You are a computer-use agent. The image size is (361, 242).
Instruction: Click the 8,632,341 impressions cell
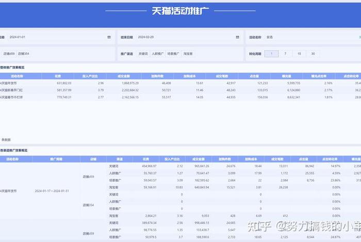[293, 97]
